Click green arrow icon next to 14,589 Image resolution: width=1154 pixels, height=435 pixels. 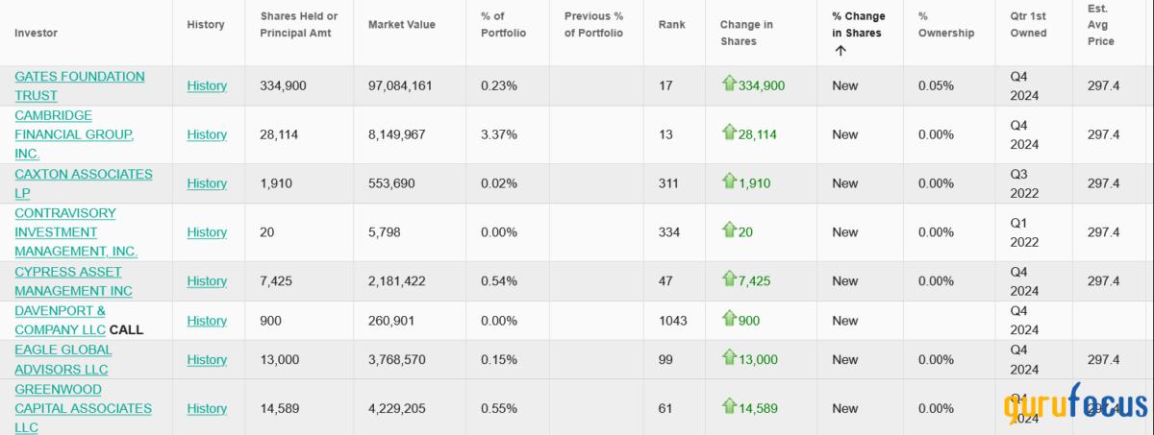click(x=729, y=407)
